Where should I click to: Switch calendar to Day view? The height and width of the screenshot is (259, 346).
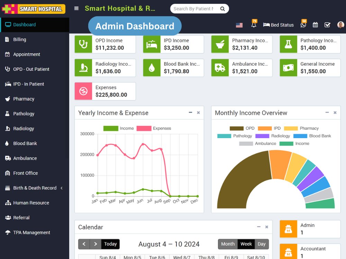point(262,244)
